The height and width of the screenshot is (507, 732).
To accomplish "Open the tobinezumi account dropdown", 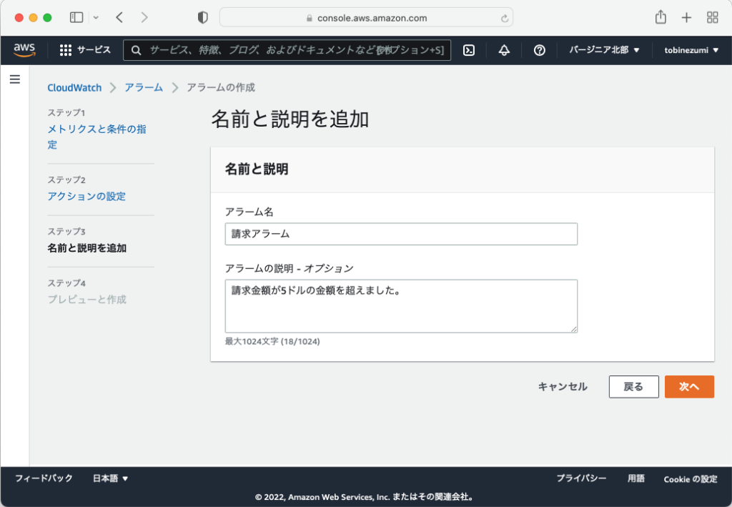I will click(x=691, y=50).
